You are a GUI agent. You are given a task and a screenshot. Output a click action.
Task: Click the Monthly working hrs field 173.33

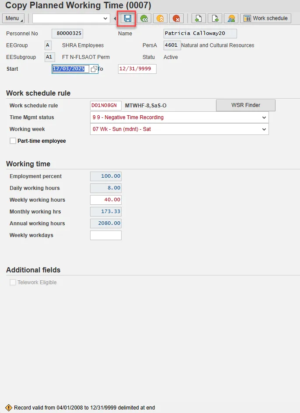106,211
